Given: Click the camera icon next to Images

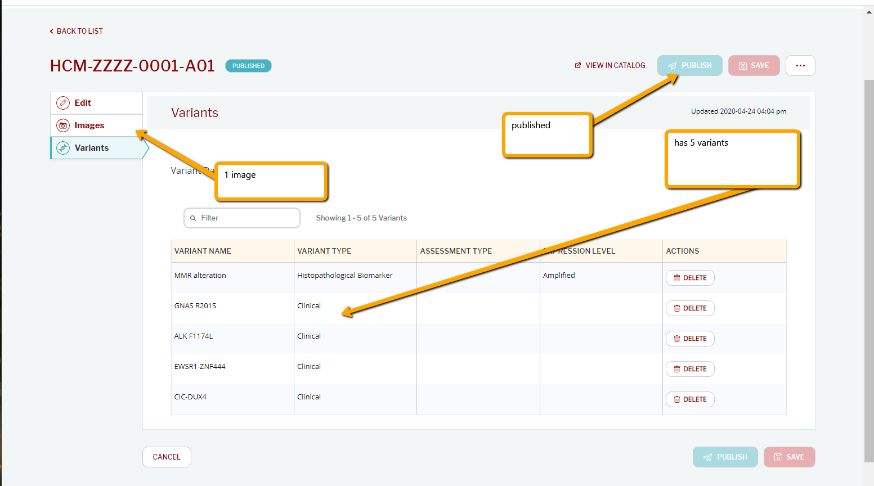Looking at the screenshot, I should coord(63,125).
